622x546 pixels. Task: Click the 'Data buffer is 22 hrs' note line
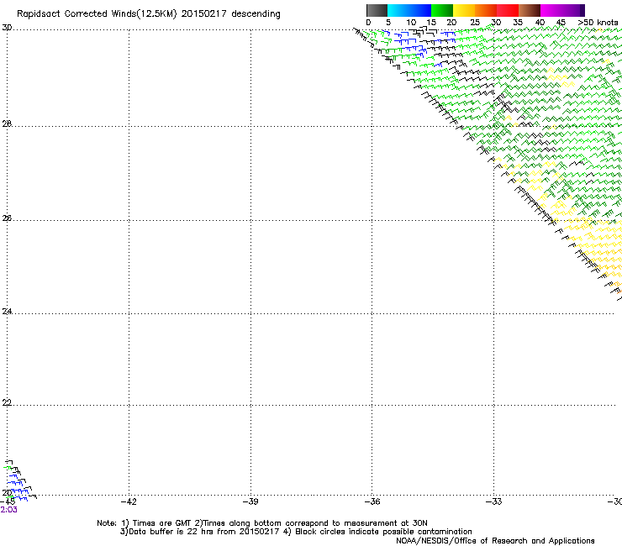[x=296, y=532]
